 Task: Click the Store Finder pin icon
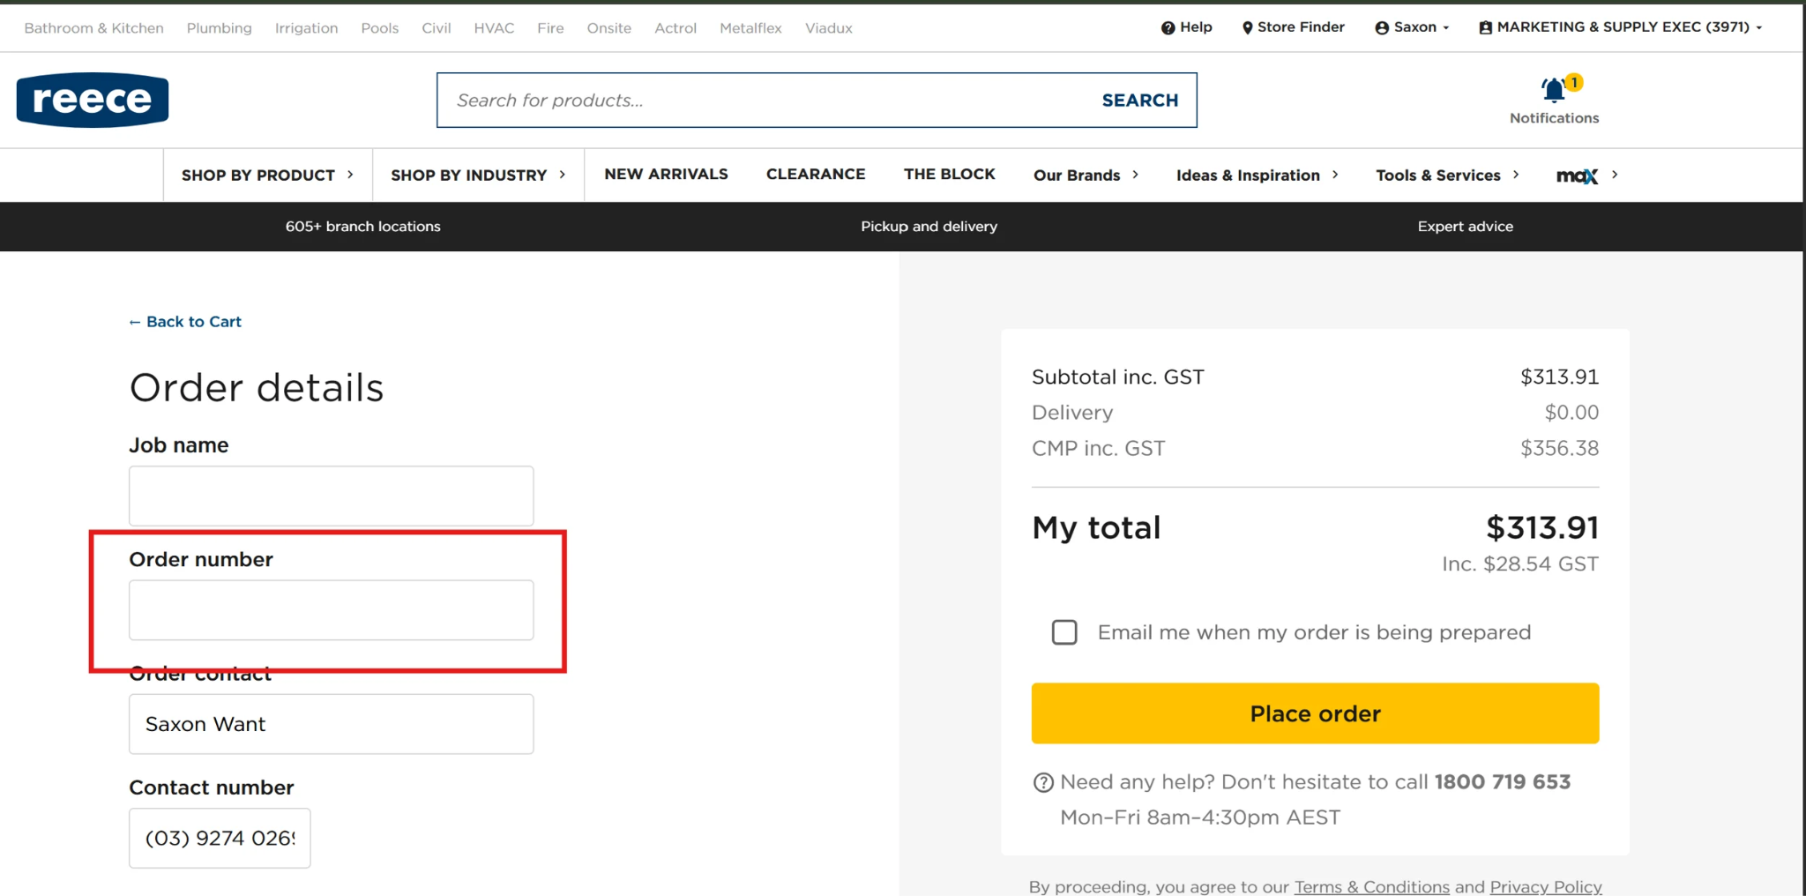1247,28
